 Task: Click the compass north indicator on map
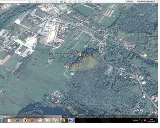point(153,5)
